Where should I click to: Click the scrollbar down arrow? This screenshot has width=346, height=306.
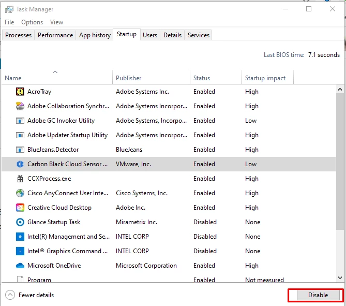point(340,278)
